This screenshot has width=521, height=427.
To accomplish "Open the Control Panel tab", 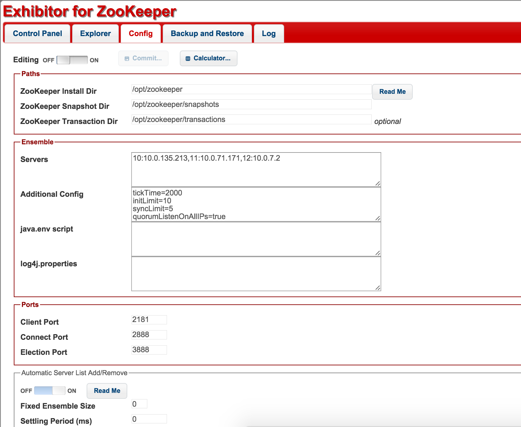I will click(x=37, y=34).
